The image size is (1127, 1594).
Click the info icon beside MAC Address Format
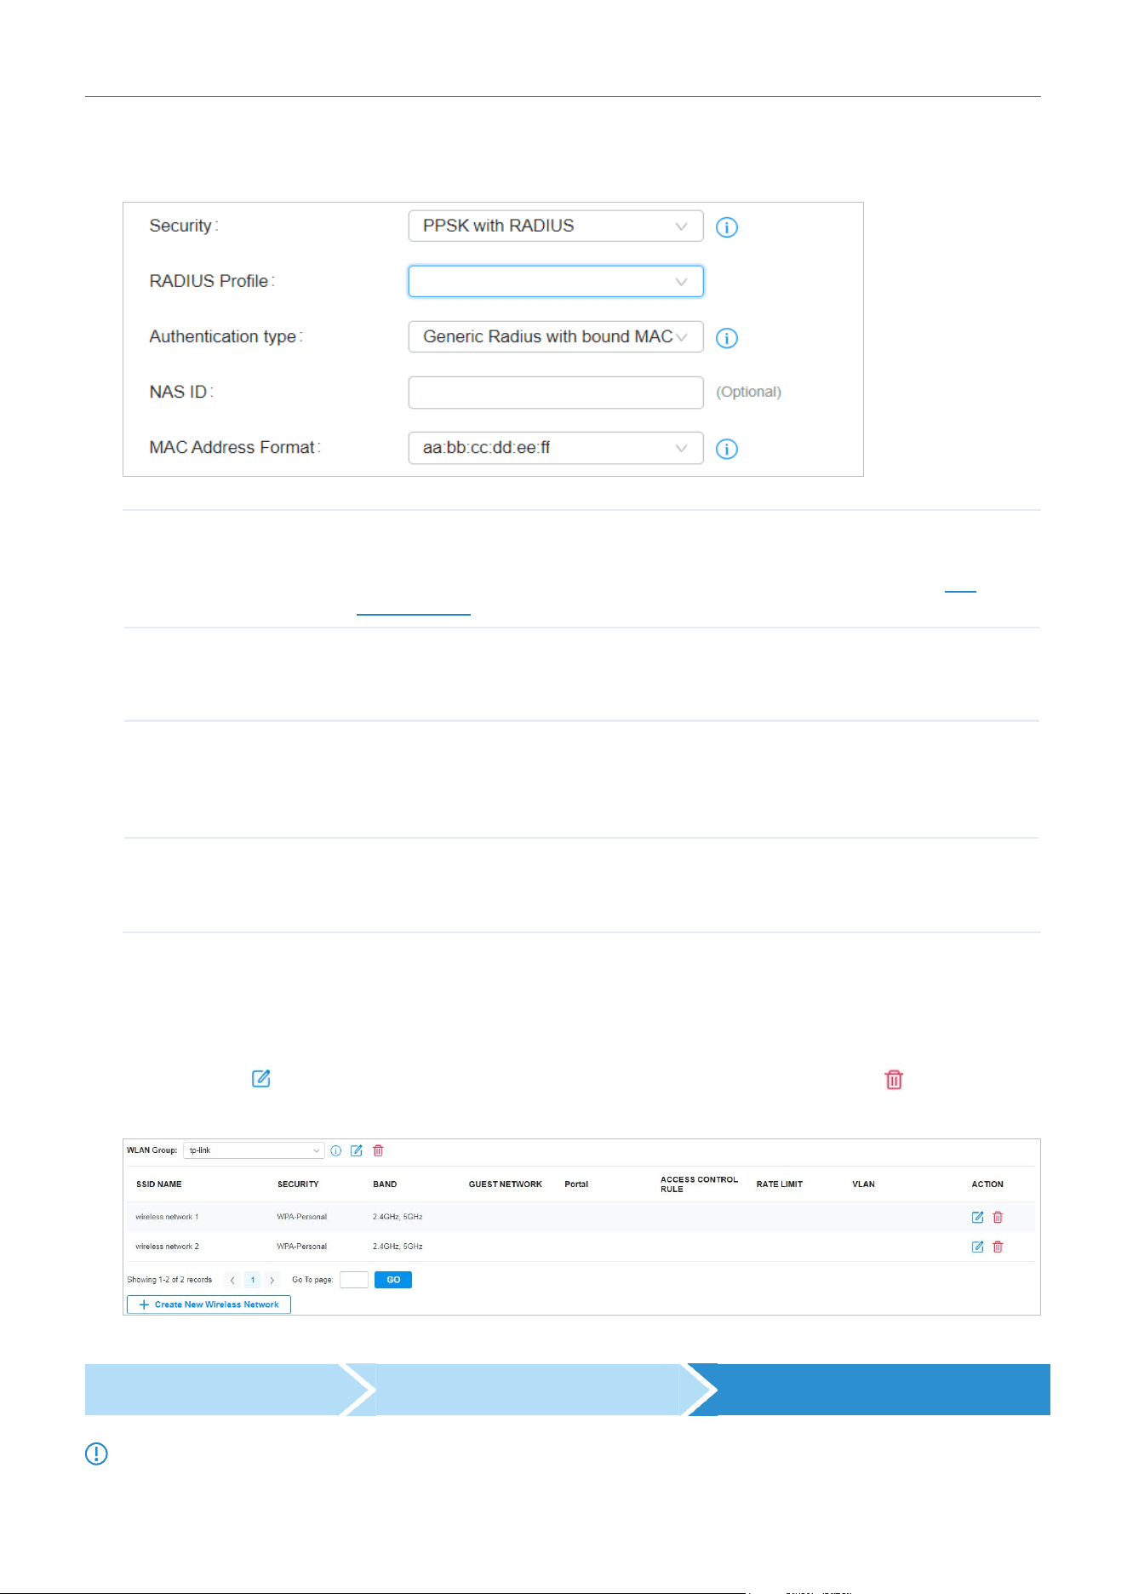pyautogui.click(x=726, y=449)
